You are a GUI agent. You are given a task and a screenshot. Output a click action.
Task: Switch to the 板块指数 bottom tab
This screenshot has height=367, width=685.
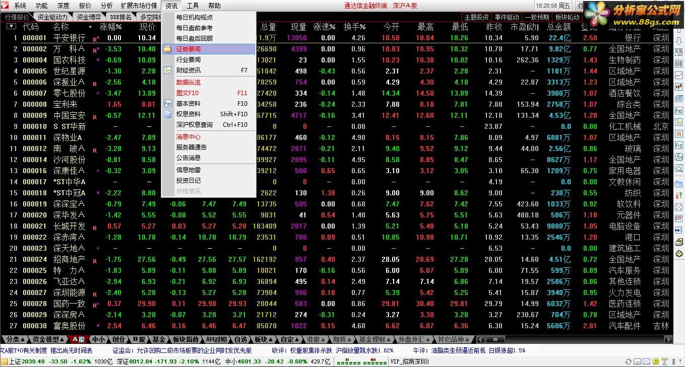click(x=186, y=339)
